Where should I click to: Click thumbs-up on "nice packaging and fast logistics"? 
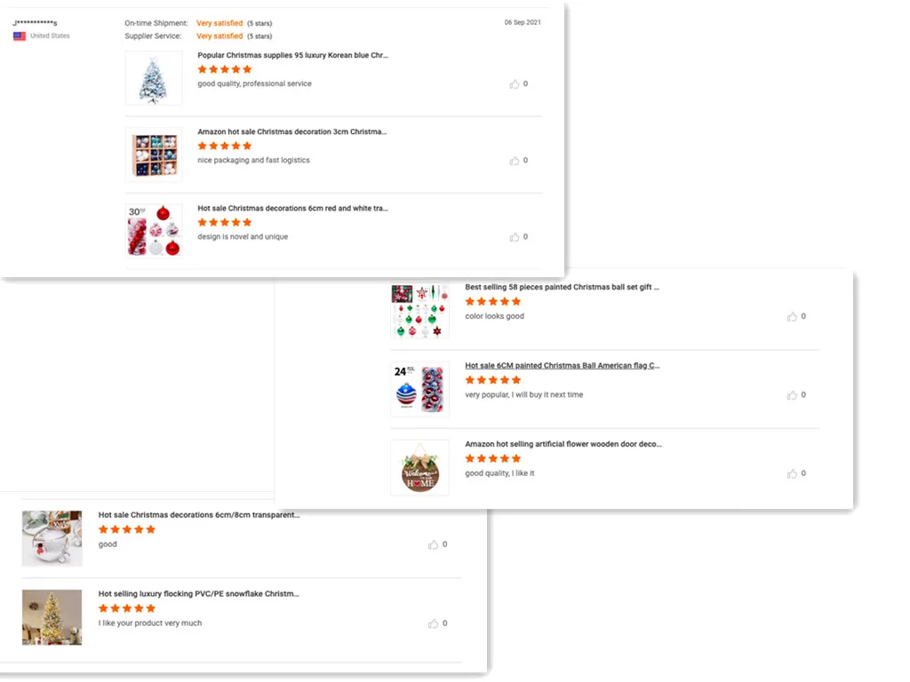(515, 161)
